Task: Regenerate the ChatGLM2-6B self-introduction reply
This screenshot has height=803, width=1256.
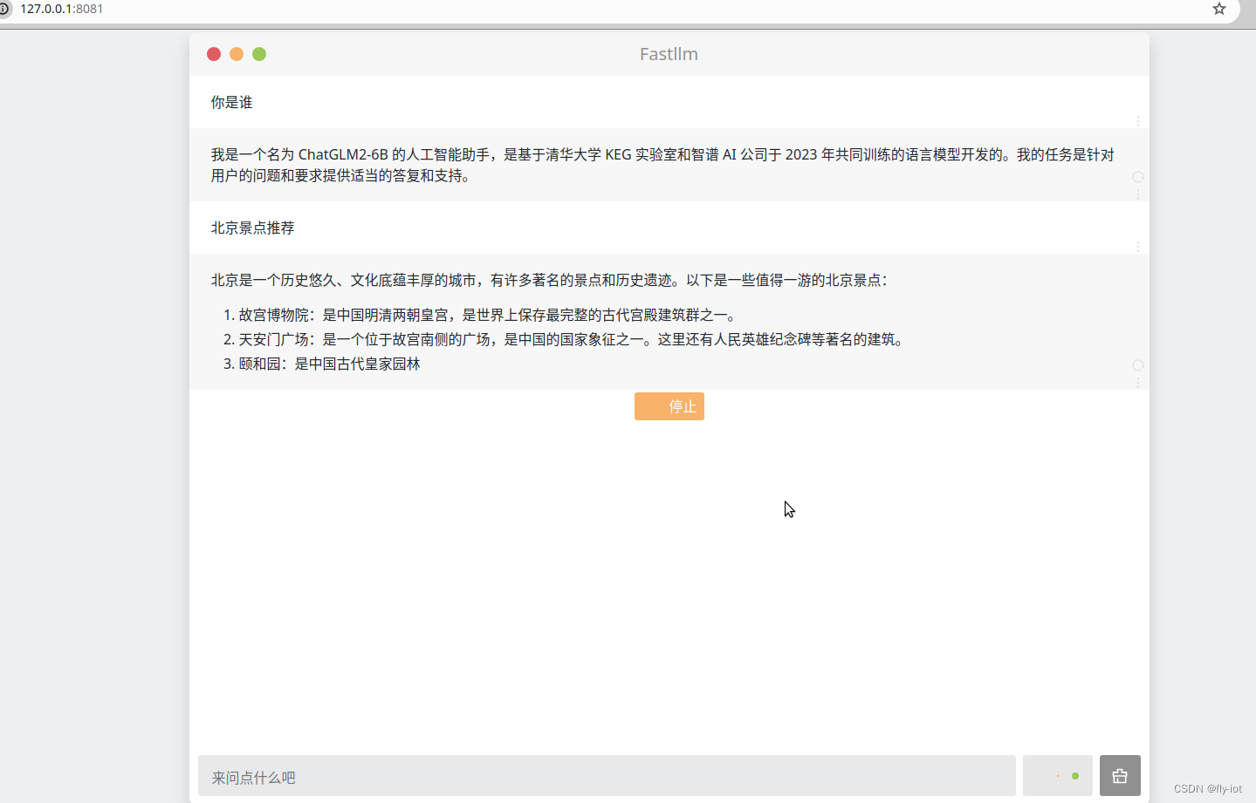Action: pyautogui.click(x=1138, y=177)
